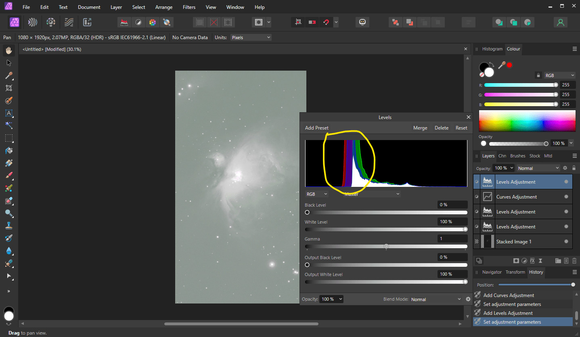Expand the snapping options dropdown arrow
Image resolution: width=580 pixels, height=337 pixels.
click(336, 22)
